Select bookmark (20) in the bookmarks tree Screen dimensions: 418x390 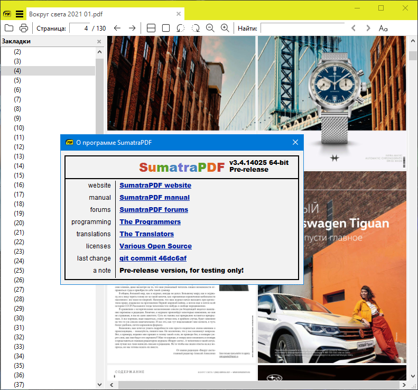tap(19, 223)
